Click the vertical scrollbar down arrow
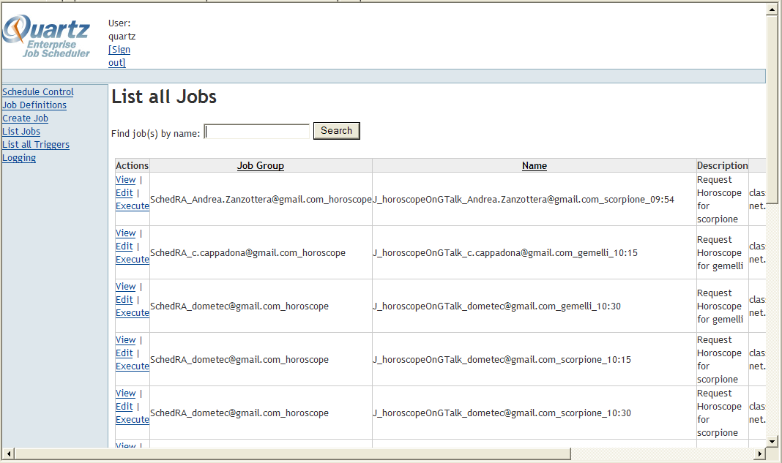The height and width of the screenshot is (463, 782). click(772, 442)
